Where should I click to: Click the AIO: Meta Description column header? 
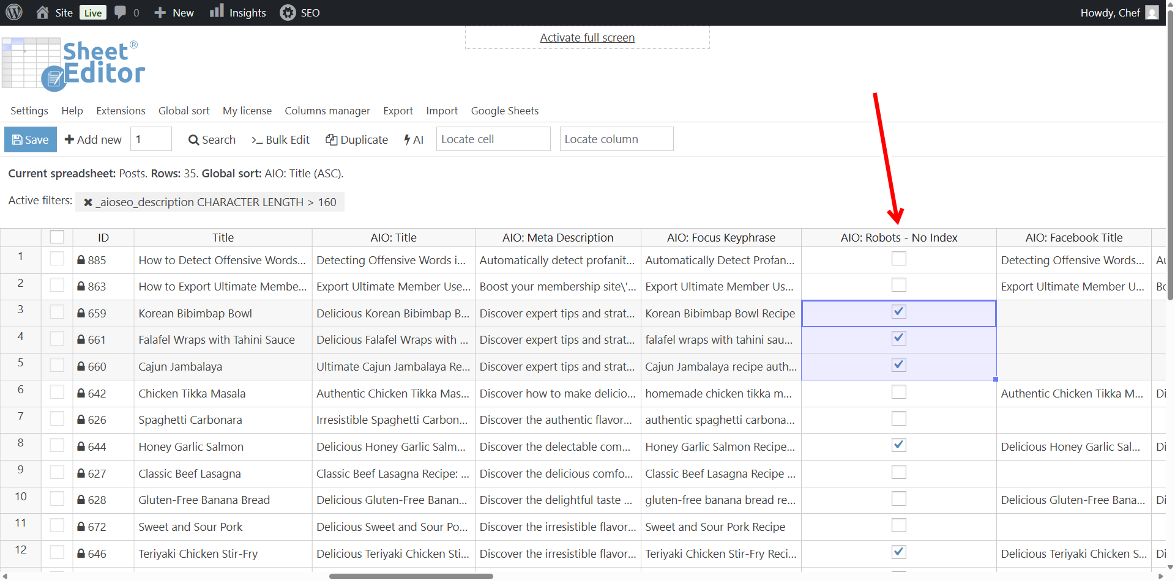pos(558,237)
